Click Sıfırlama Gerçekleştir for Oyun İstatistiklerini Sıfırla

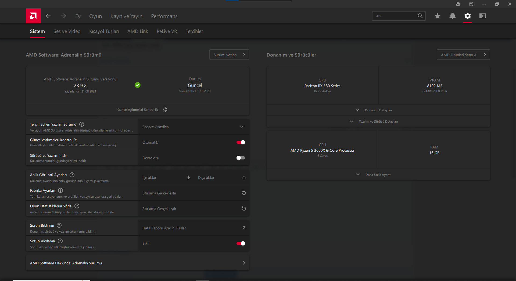coord(159,209)
